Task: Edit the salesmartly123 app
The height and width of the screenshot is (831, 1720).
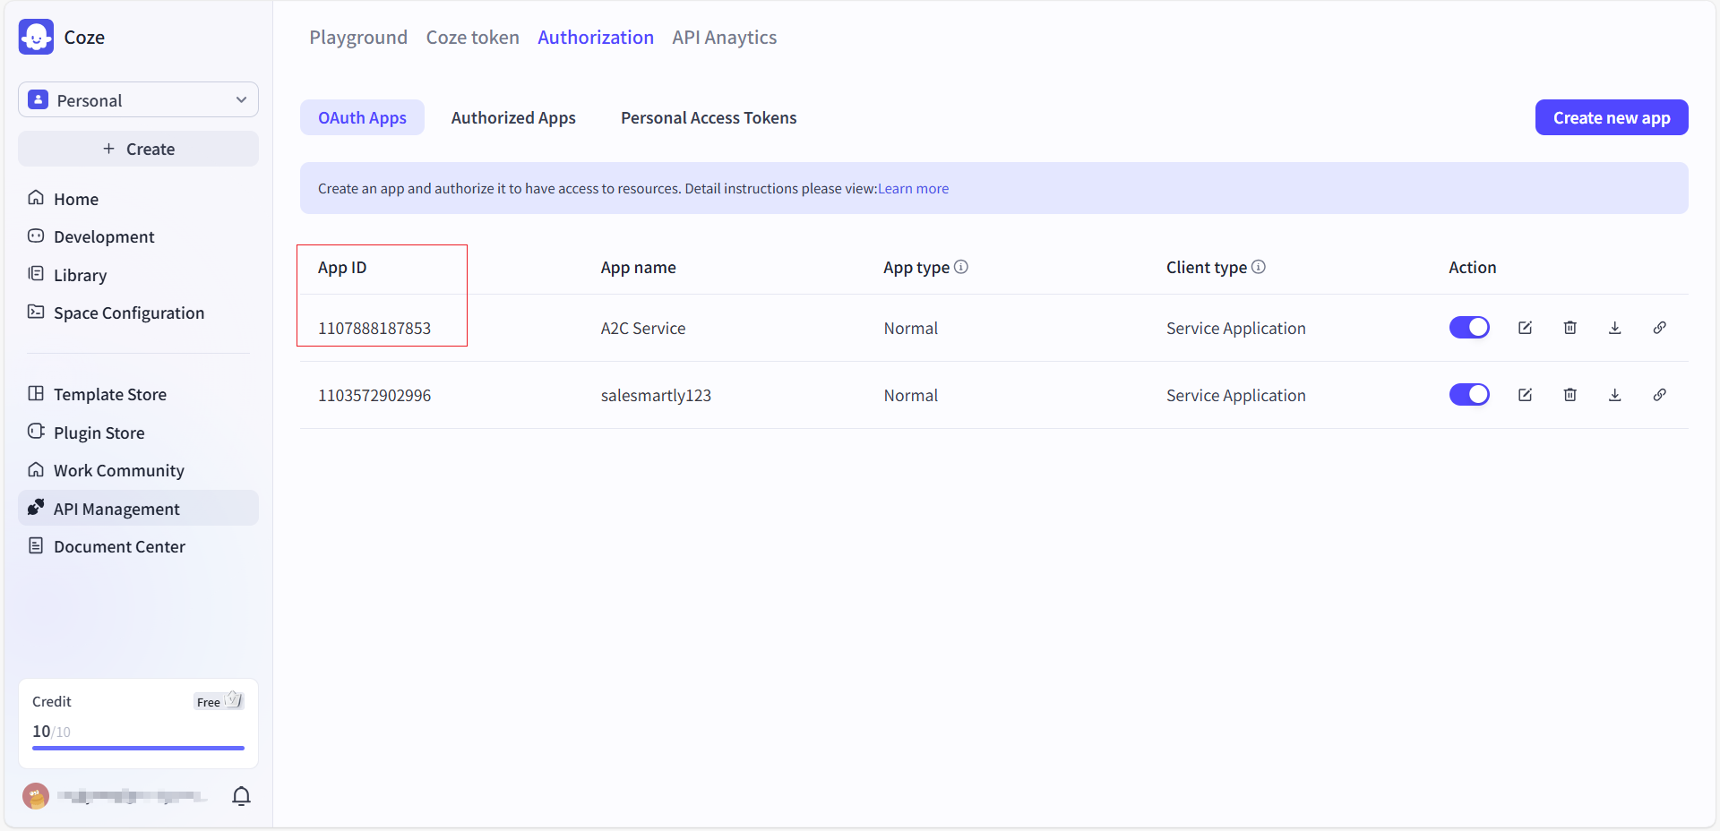Action: (1525, 395)
